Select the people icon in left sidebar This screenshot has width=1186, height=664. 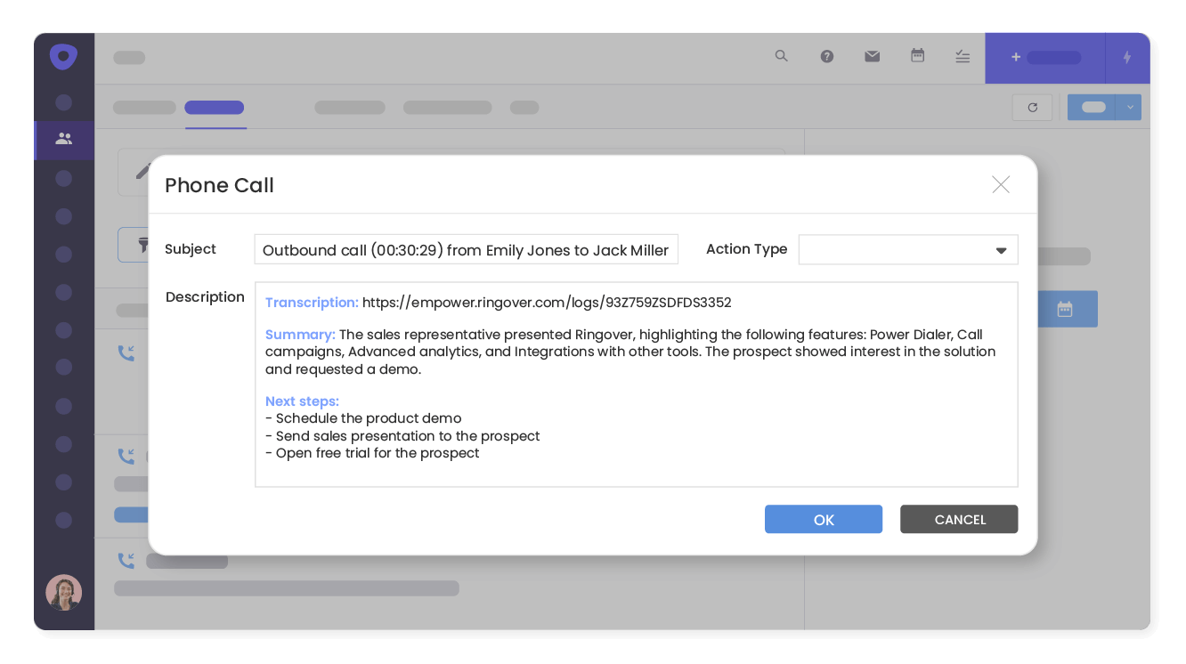pyautogui.click(x=63, y=139)
